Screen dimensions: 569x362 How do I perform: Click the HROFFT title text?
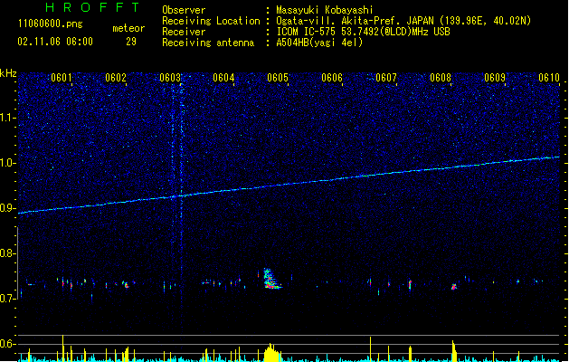(x=92, y=7)
